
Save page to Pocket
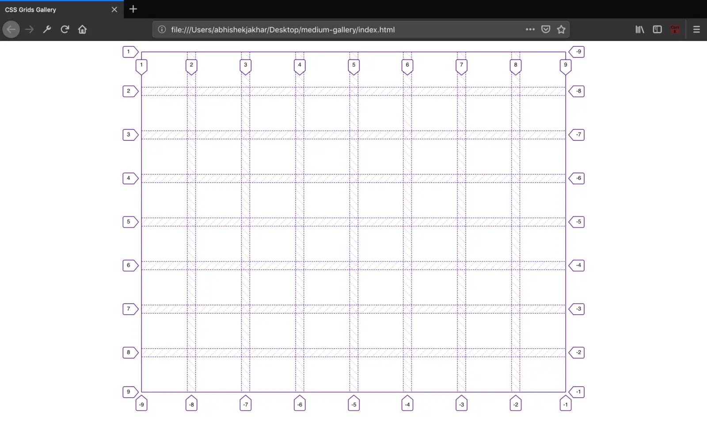pos(546,30)
